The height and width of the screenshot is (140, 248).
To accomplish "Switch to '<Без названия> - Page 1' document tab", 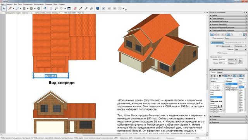I will pyautogui.click(x=73, y=13).
